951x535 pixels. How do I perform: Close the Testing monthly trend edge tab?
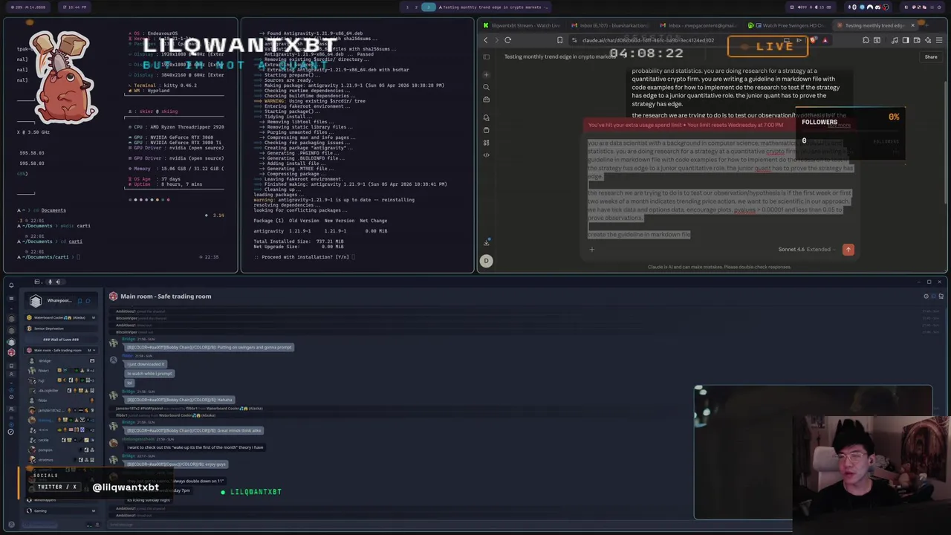coord(913,25)
